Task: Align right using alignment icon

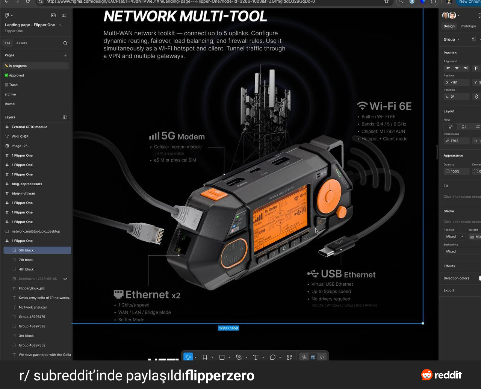Action: tap(466, 68)
